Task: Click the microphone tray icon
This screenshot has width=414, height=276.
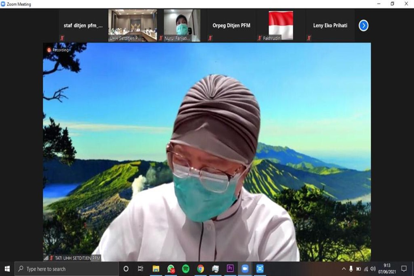Action: click(x=351, y=269)
